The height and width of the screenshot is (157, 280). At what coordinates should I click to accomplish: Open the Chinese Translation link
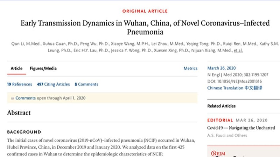pos(234,88)
